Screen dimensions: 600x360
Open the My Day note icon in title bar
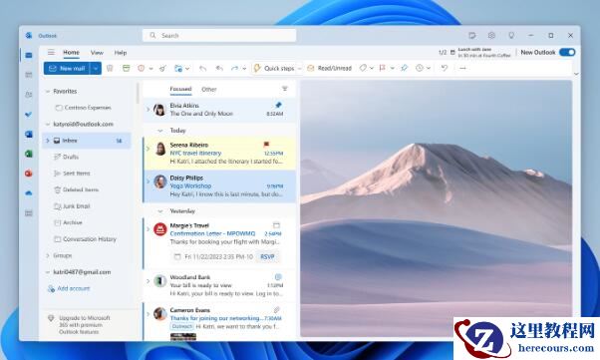pos(472,35)
